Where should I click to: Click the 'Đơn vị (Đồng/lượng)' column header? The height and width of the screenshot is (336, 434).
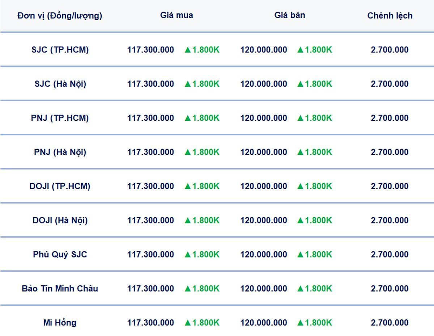[x=60, y=16]
